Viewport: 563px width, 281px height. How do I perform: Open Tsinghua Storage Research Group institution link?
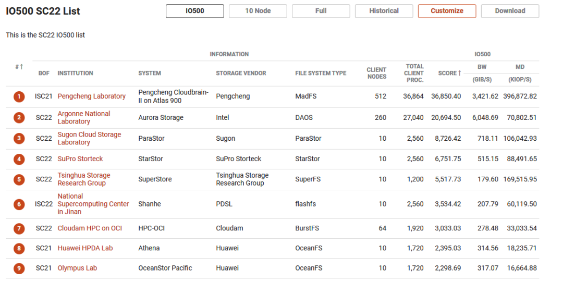[x=84, y=179]
